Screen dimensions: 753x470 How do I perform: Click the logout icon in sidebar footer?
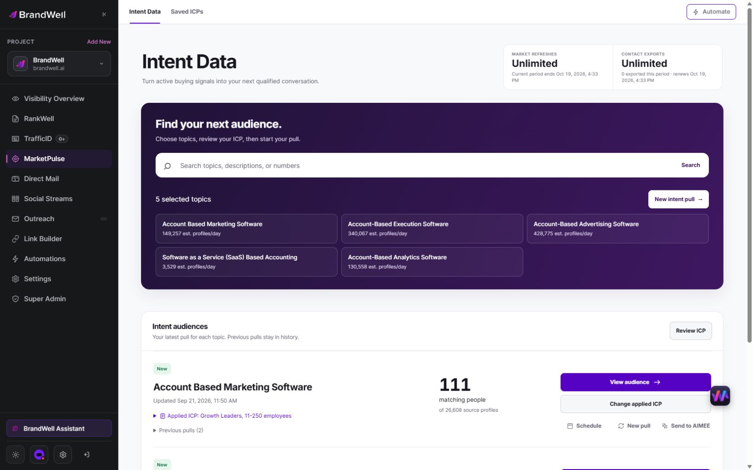click(87, 454)
